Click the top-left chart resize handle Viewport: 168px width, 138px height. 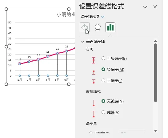[x=6, y=9]
